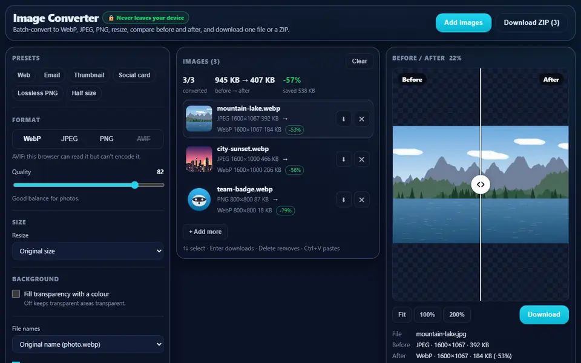The height and width of the screenshot is (363, 581).
Task: Enable Fill transparency with a colour
Action: 16,294
